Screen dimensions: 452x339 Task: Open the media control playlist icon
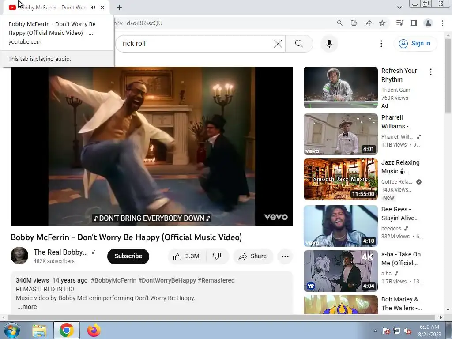coord(399,23)
